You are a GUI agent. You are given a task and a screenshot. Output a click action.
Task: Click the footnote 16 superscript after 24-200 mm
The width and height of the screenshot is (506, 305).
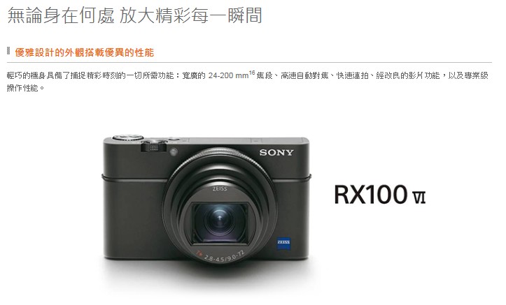(x=252, y=73)
